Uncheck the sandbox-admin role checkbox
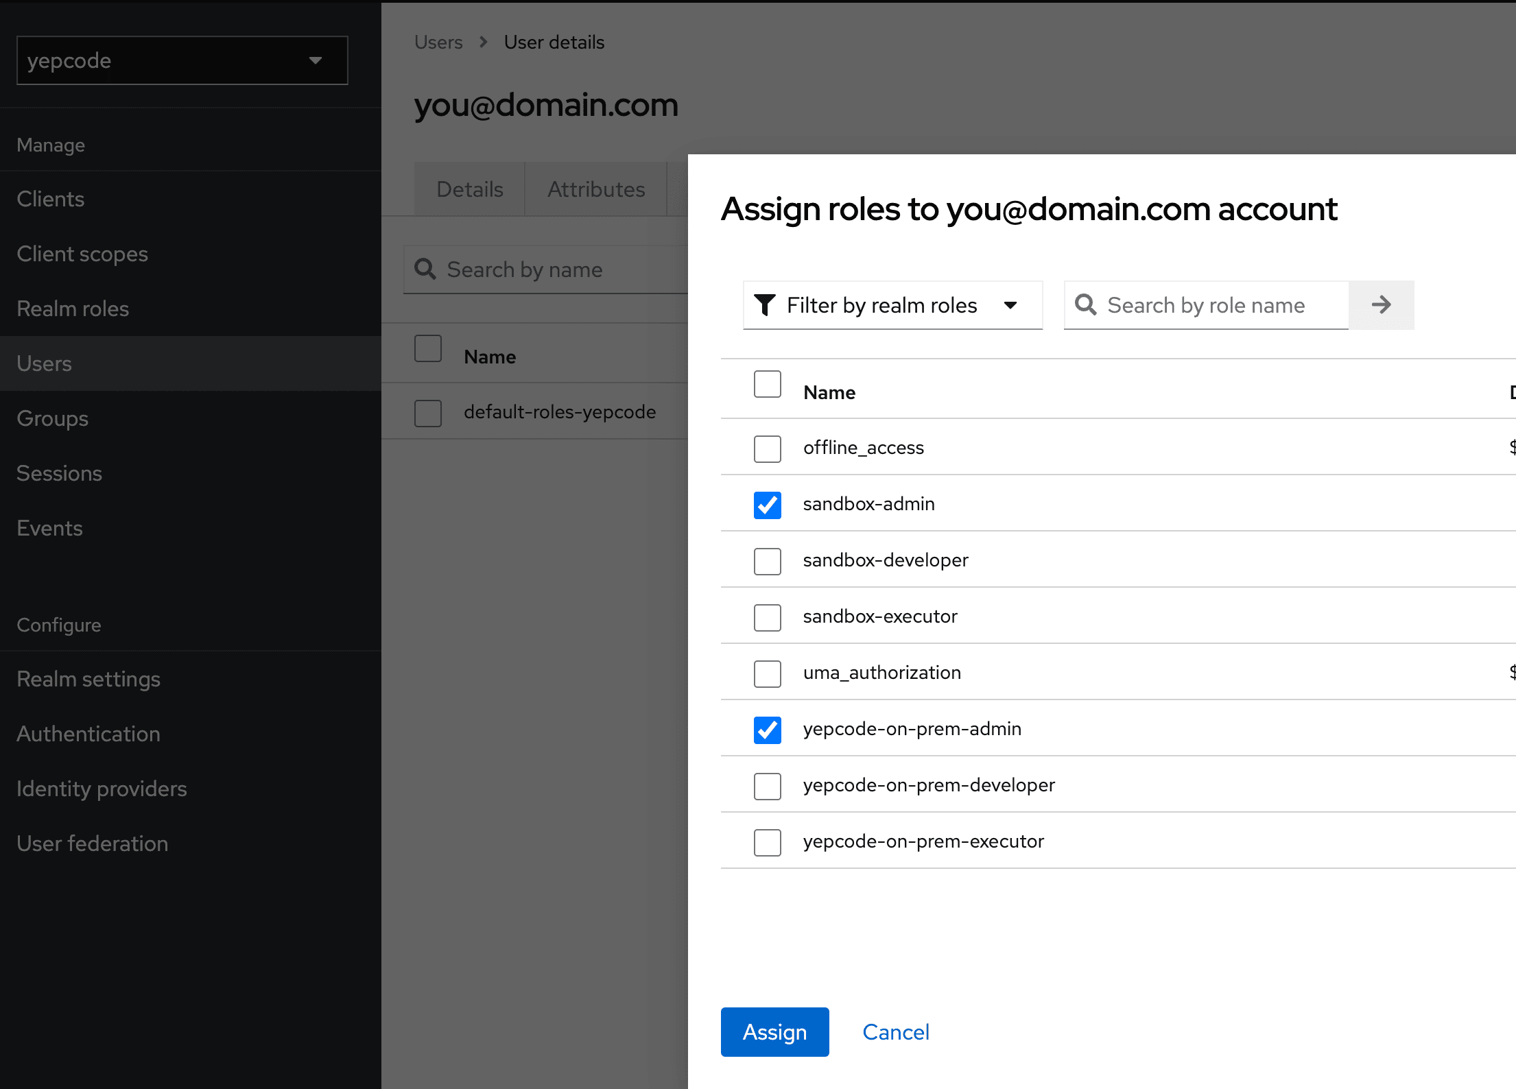 767,505
